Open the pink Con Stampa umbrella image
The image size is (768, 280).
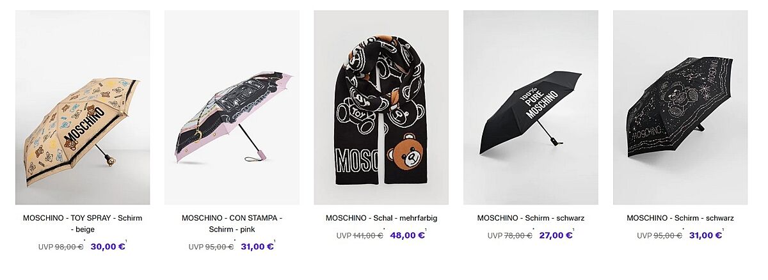click(232, 107)
